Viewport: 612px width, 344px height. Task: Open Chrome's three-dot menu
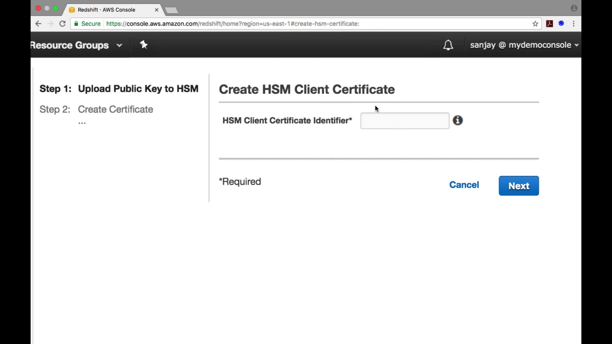[574, 24]
